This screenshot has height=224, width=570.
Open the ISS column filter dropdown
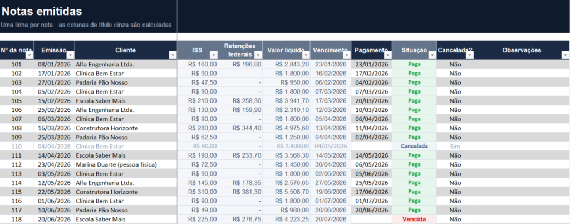214,55
